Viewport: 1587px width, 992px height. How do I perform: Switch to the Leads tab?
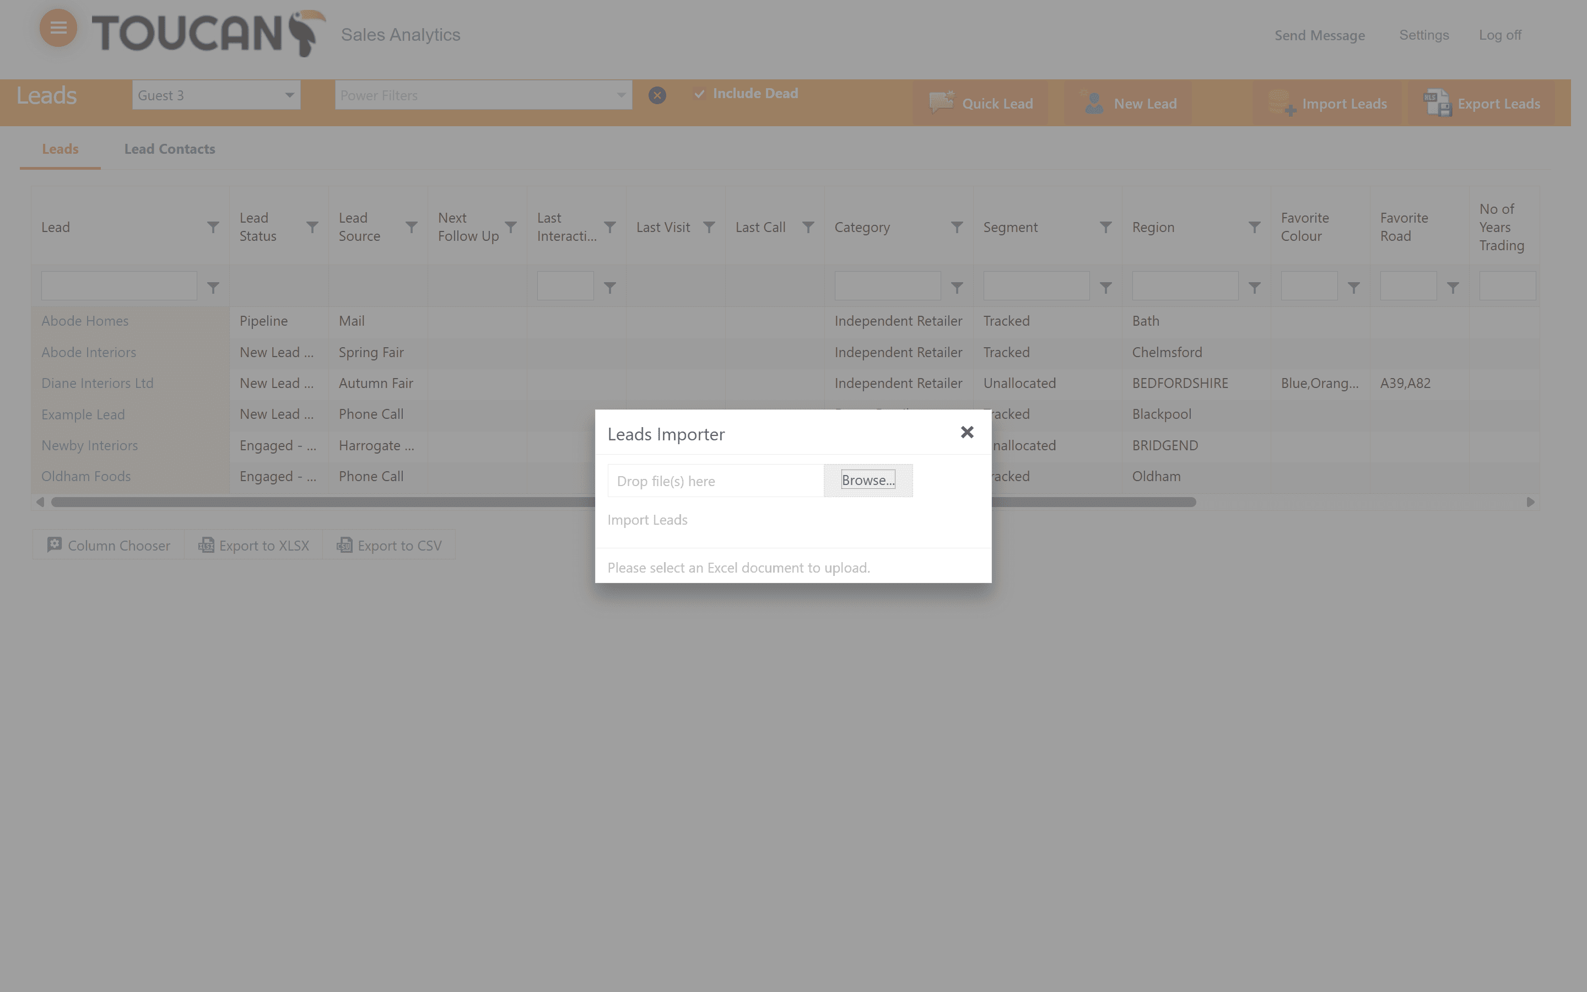tap(60, 149)
